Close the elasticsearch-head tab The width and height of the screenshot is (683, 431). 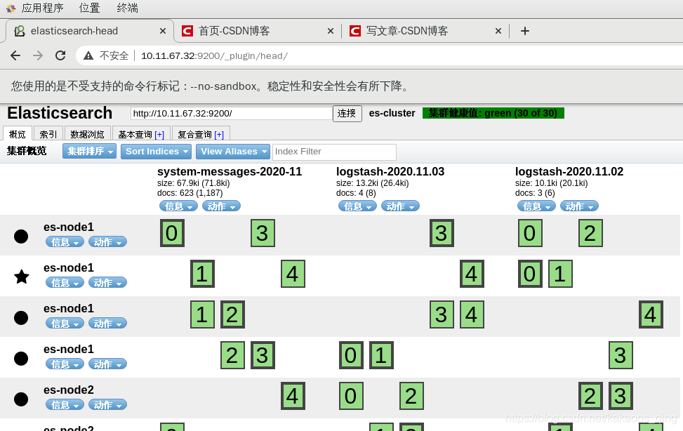click(x=162, y=31)
